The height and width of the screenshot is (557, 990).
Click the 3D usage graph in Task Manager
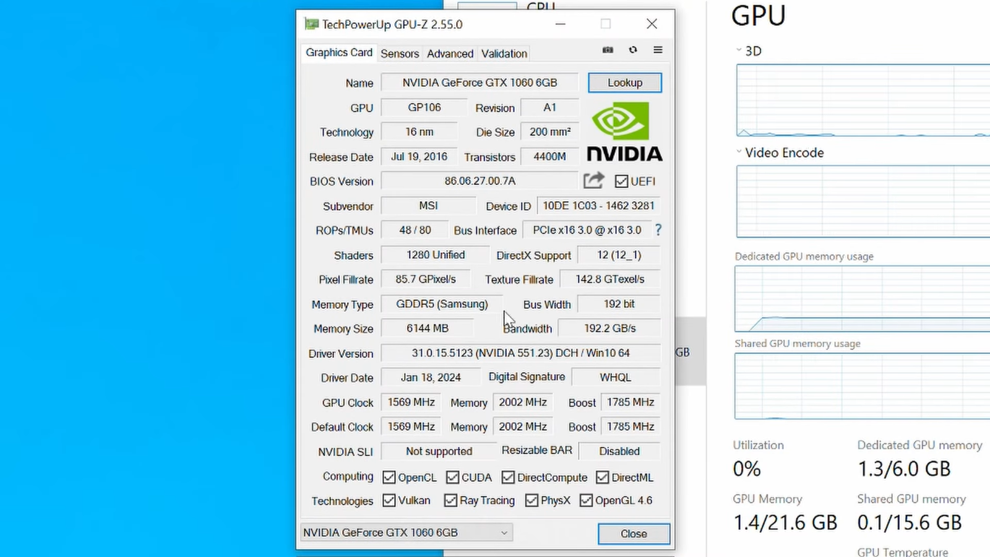pyautogui.click(x=863, y=100)
